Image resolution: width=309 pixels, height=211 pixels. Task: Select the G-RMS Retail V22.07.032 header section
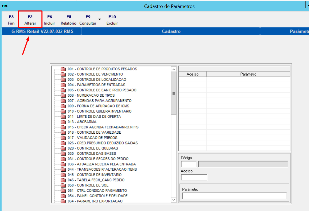[x=42, y=31]
